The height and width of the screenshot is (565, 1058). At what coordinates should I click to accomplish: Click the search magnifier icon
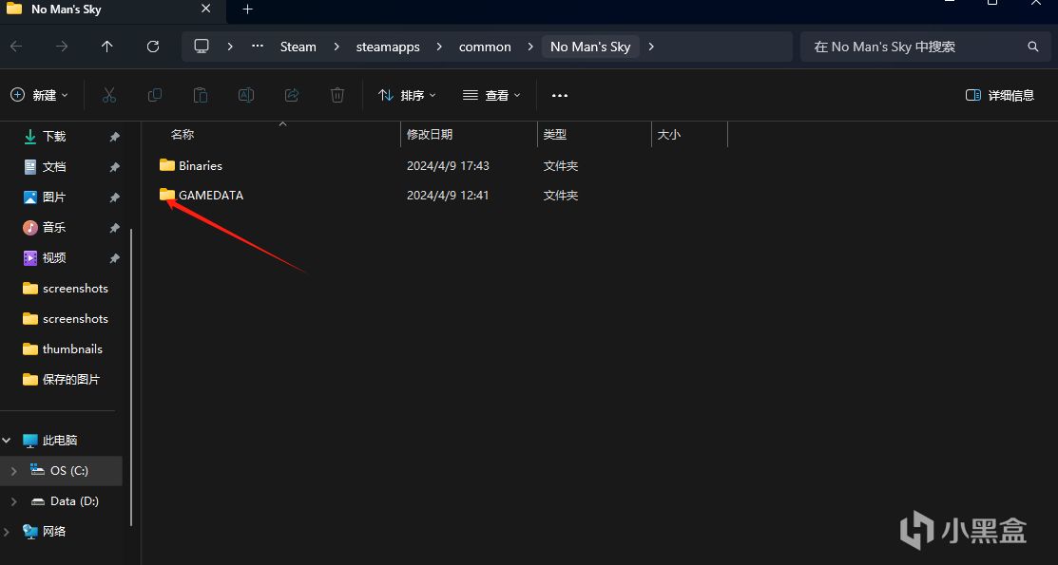point(1033,47)
